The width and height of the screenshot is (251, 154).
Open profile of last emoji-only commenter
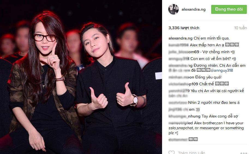(178, 140)
